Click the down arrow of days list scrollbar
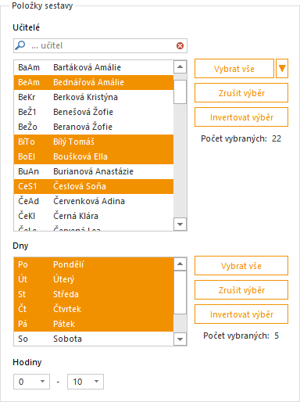This screenshot has width=300, height=402. pos(180,339)
